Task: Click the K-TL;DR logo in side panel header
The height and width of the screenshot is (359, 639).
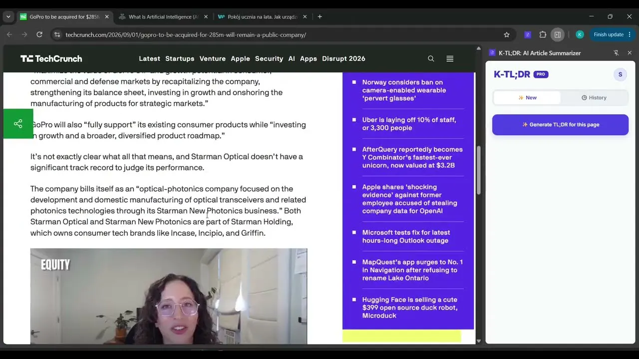Action: [492, 53]
